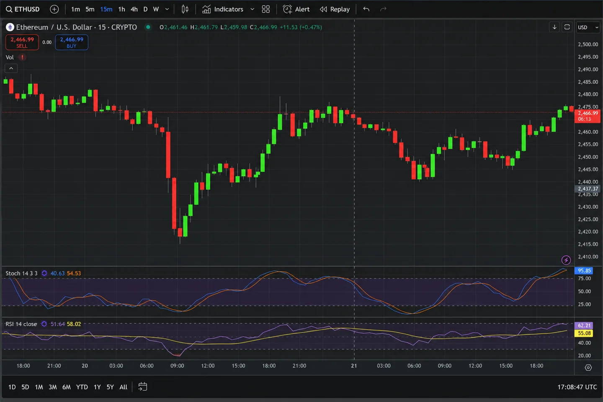Open the Indicators menu
Screen dimensions: 603x402
[x=222, y=9]
